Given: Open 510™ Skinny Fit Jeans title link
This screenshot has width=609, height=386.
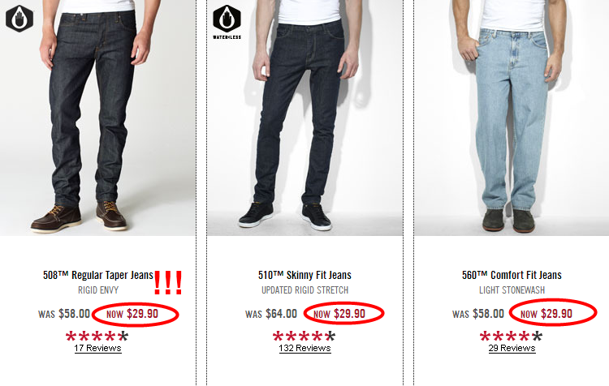Looking at the screenshot, I should [304, 275].
